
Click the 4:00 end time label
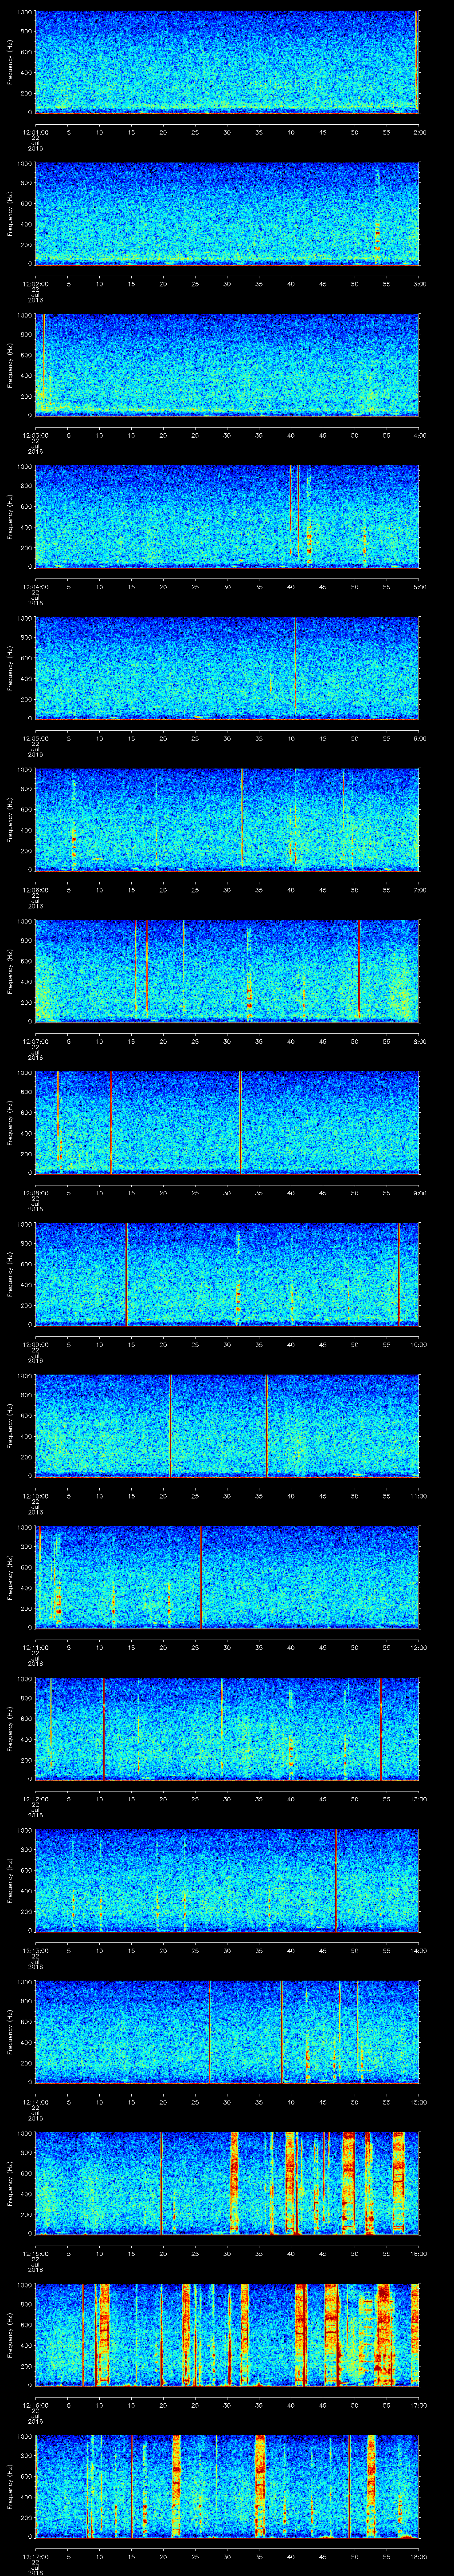click(419, 435)
